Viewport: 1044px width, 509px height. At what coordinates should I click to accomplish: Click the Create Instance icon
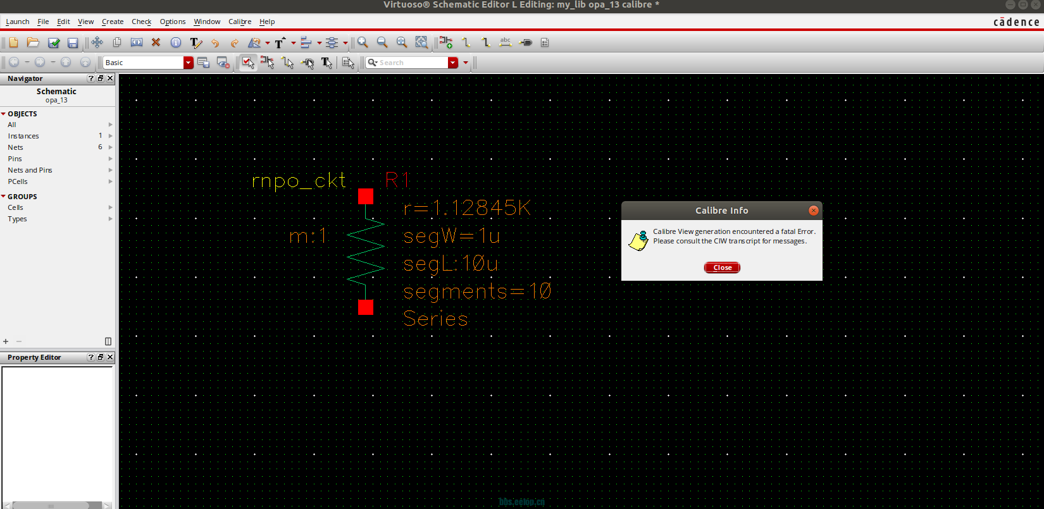click(446, 42)
